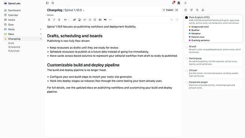245x138 pixels.
Task: Toggle the left sidebar panel
Action: (x=47, y=3)
